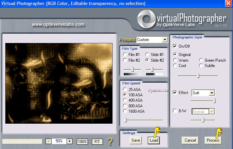
Task: Set preview zoom to 100%
Action: [82, 141]
